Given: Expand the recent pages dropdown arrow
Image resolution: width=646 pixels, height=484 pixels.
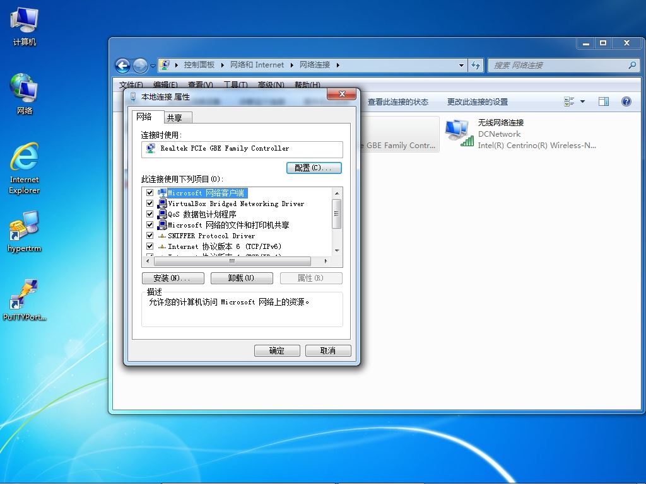Looking at the screenshot, I should click(153, 66).
